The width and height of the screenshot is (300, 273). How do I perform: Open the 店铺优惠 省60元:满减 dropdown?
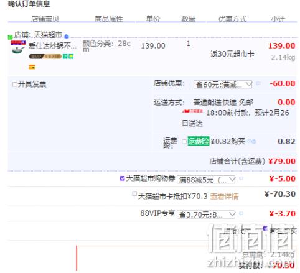tap(223, 85)
